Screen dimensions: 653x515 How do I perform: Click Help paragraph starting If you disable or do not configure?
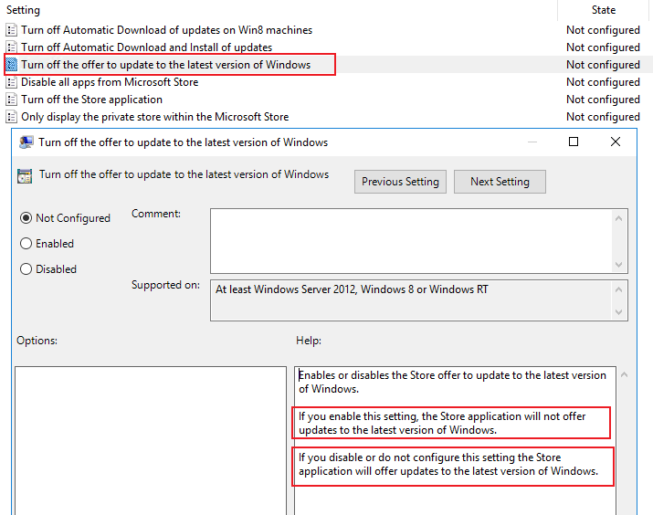tap(448, 464)
